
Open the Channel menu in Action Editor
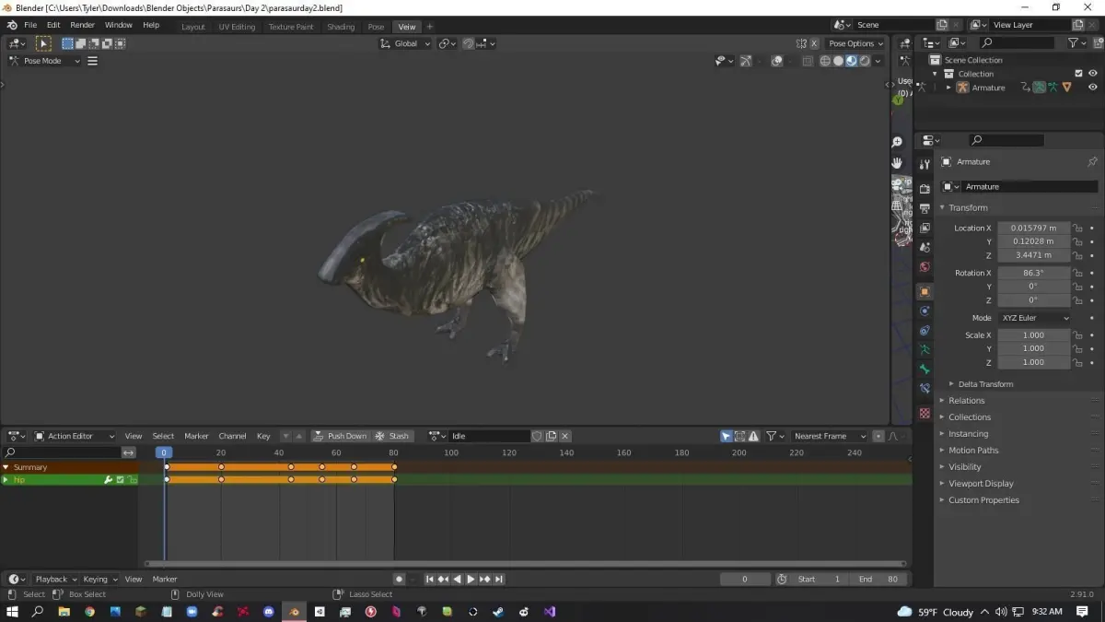click(232, 436)
